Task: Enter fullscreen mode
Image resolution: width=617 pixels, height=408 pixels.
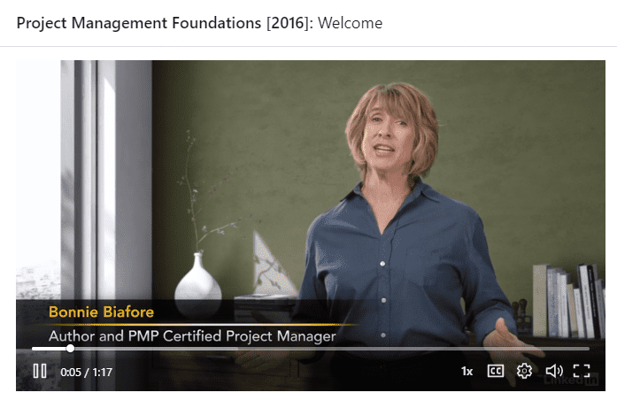Action: [582, 371]
